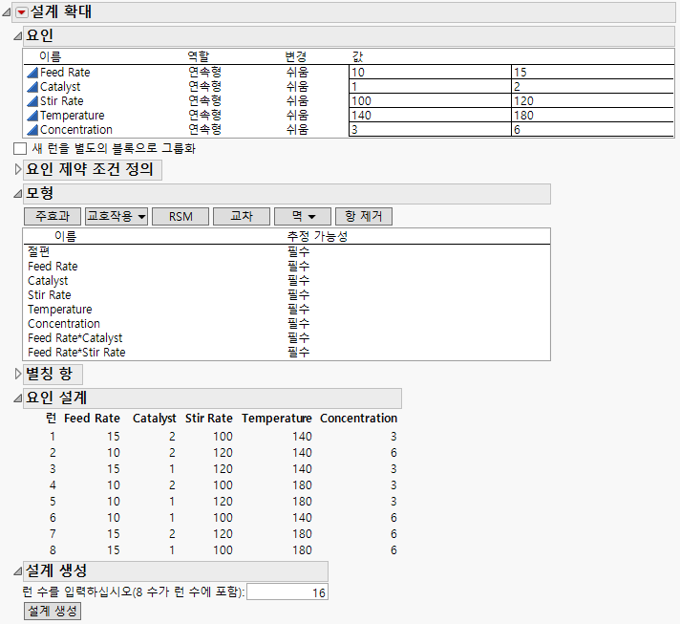680x624 pixels.
Task: Click the continuous factor icon beside Catalyst
Action: [x=32, y=87]
